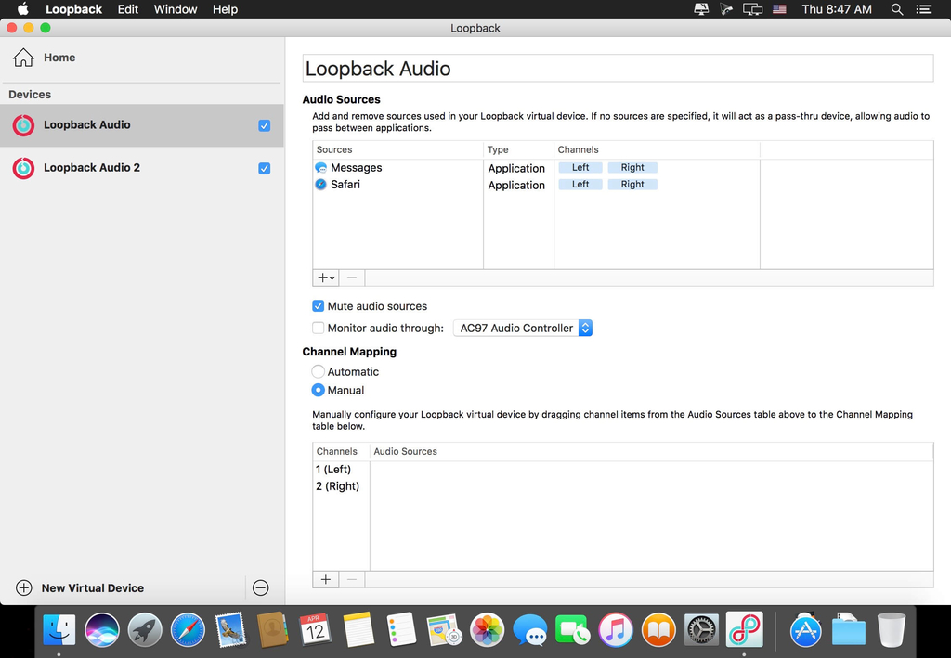Click the New Virtual Device plus icon
Screen dimensions: 951x658
coord(24,588)
